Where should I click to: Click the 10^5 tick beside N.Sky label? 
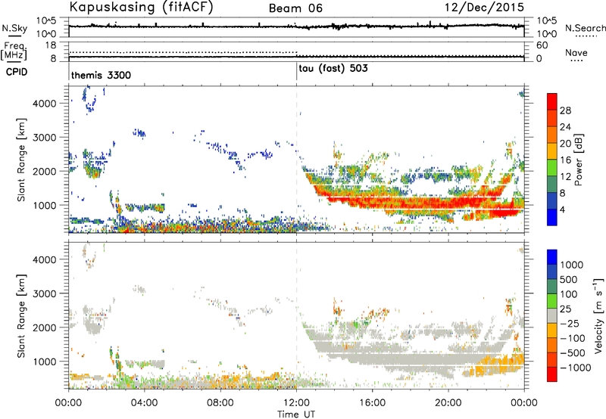point(46,21)
